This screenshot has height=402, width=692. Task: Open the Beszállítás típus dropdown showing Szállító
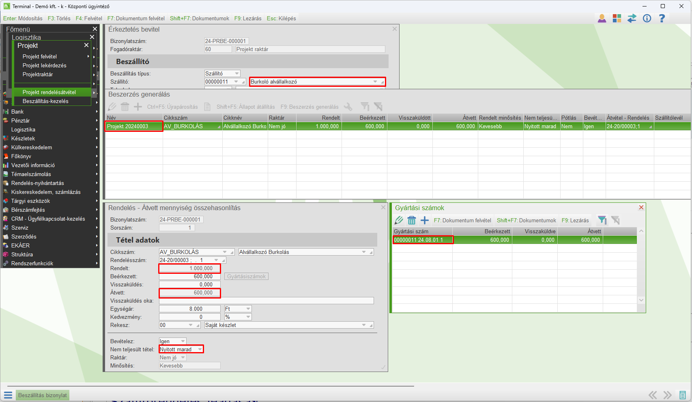point(237,73)
